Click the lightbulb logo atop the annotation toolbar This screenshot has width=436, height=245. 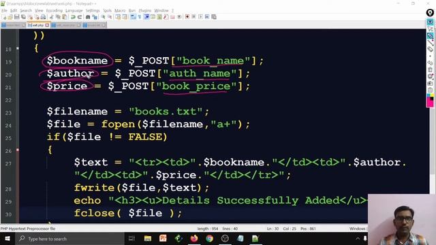pos(430,13)
